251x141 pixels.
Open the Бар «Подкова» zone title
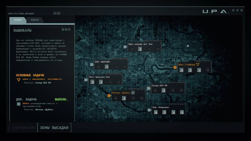pos(161,107)
